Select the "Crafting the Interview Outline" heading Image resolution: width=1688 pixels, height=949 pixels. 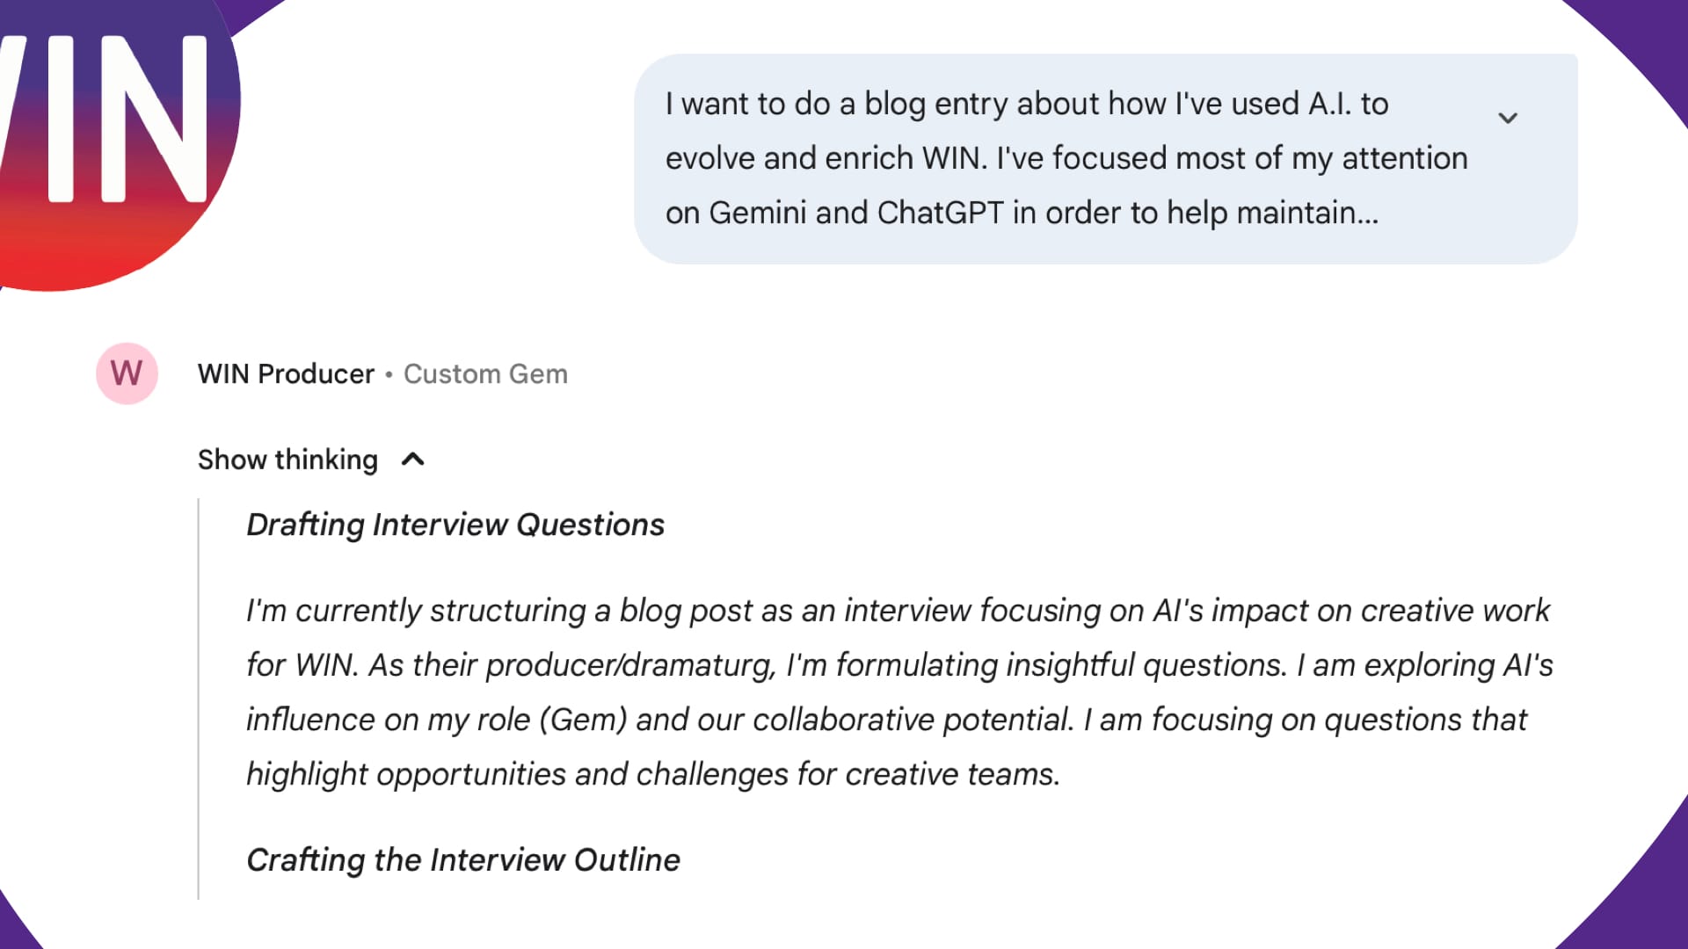pos(462,860)
